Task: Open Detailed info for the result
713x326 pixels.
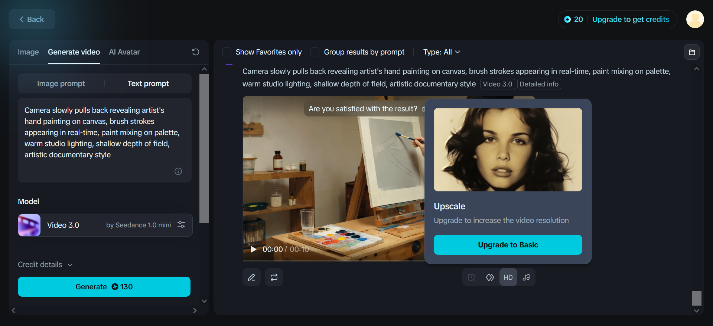Action: coord(539,84)
